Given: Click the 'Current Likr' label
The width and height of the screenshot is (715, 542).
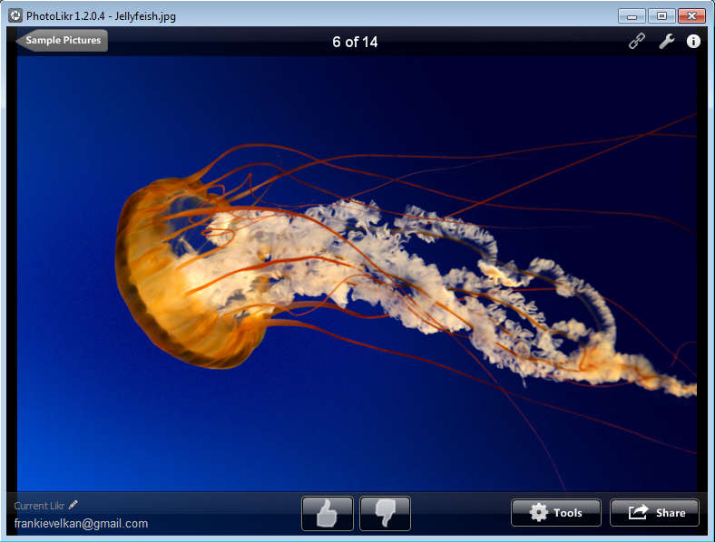Looking at the screenshot, I should [39, 506].
